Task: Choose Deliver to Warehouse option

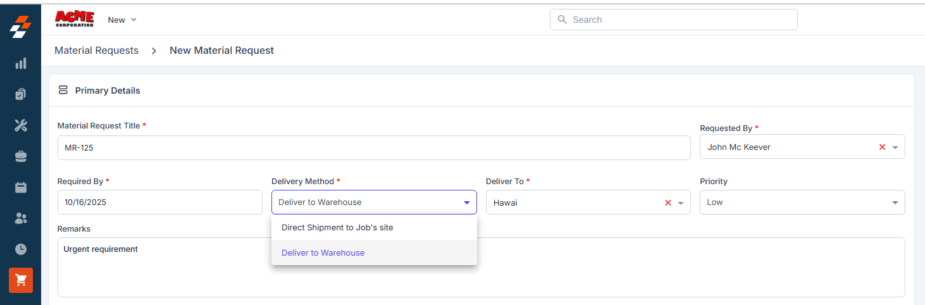Action: coord(323,253)
